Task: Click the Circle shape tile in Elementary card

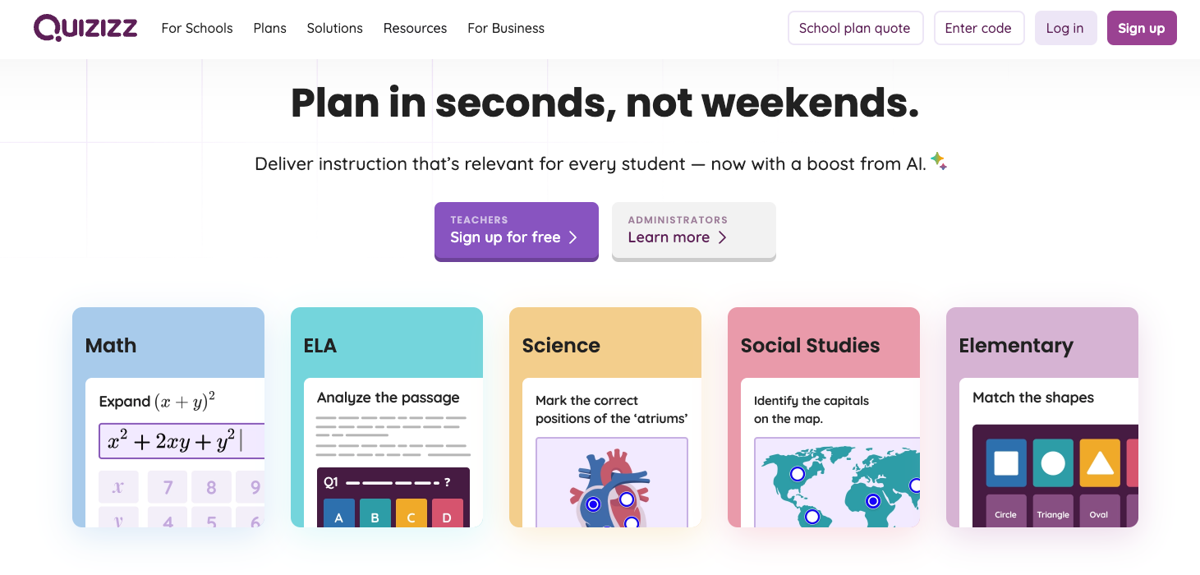Action: point(1005,513)
